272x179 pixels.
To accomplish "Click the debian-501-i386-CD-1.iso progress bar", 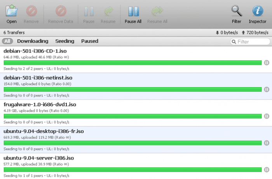I will click(x=133, y=63).
